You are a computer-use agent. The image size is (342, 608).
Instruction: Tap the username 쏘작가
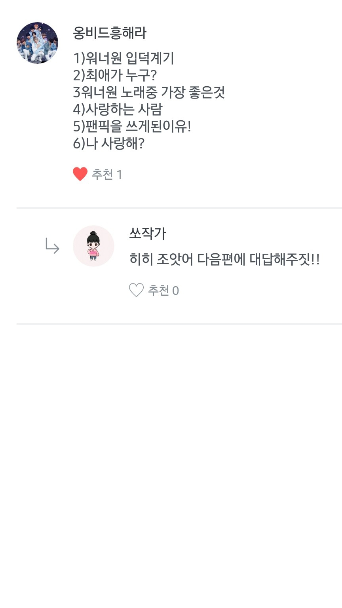[x=147, y=234]
